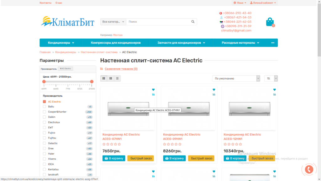The height and width of the screenshot is (181, 321).
Task: Click the price slider track middle
Action: pos(68,82)
